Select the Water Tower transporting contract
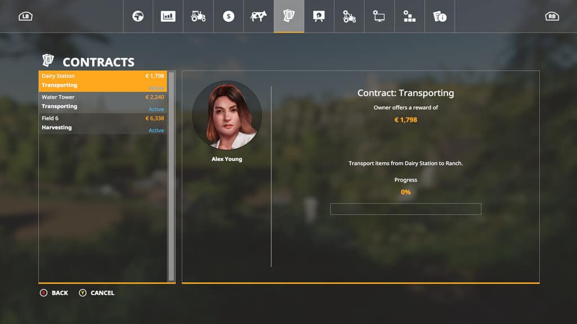 click(x=103, y=102)
